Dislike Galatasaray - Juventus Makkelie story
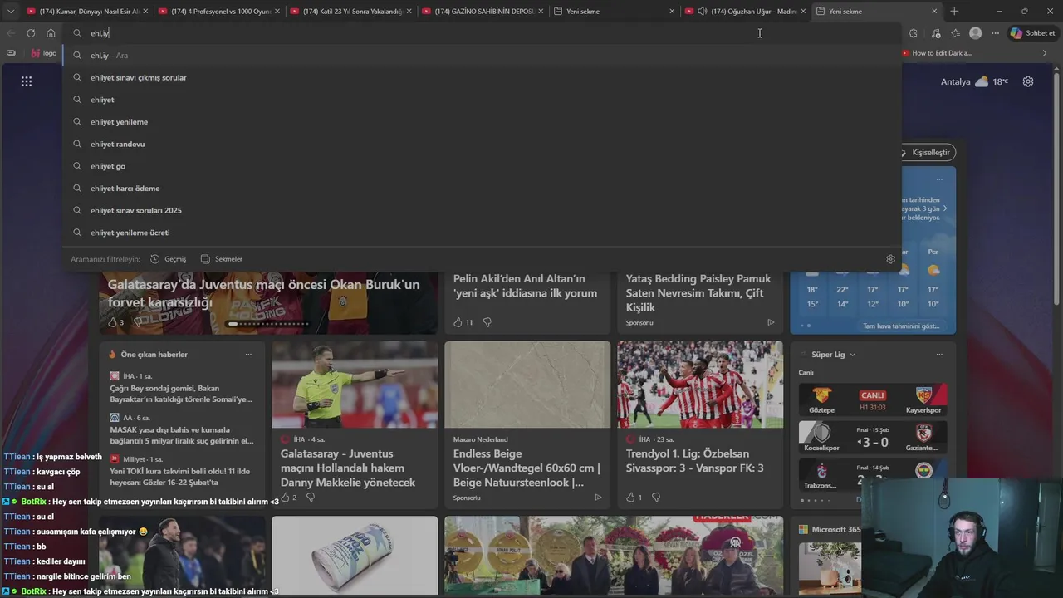Screen dimensions: 1063x598 tap(311, 498)
